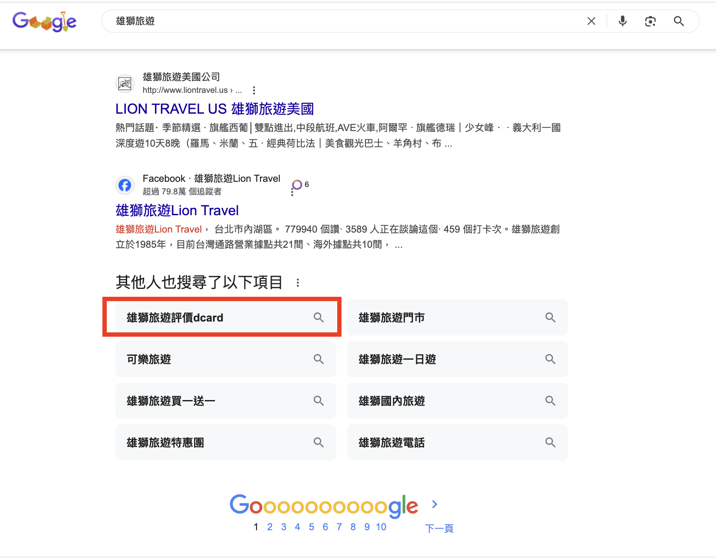Image resolution: width=716 pixels, height=558 pixels.
Task: Go to results page 9
Action: [x=367, y=527]
